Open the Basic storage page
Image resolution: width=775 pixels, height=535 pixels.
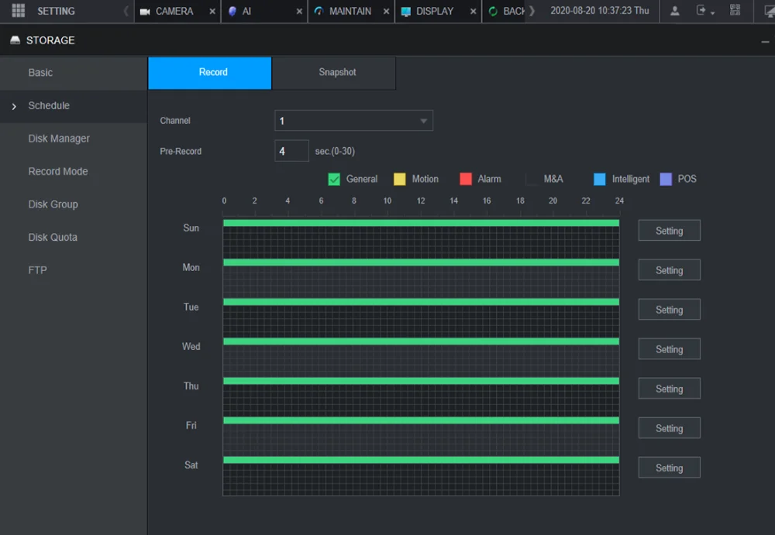73,73
